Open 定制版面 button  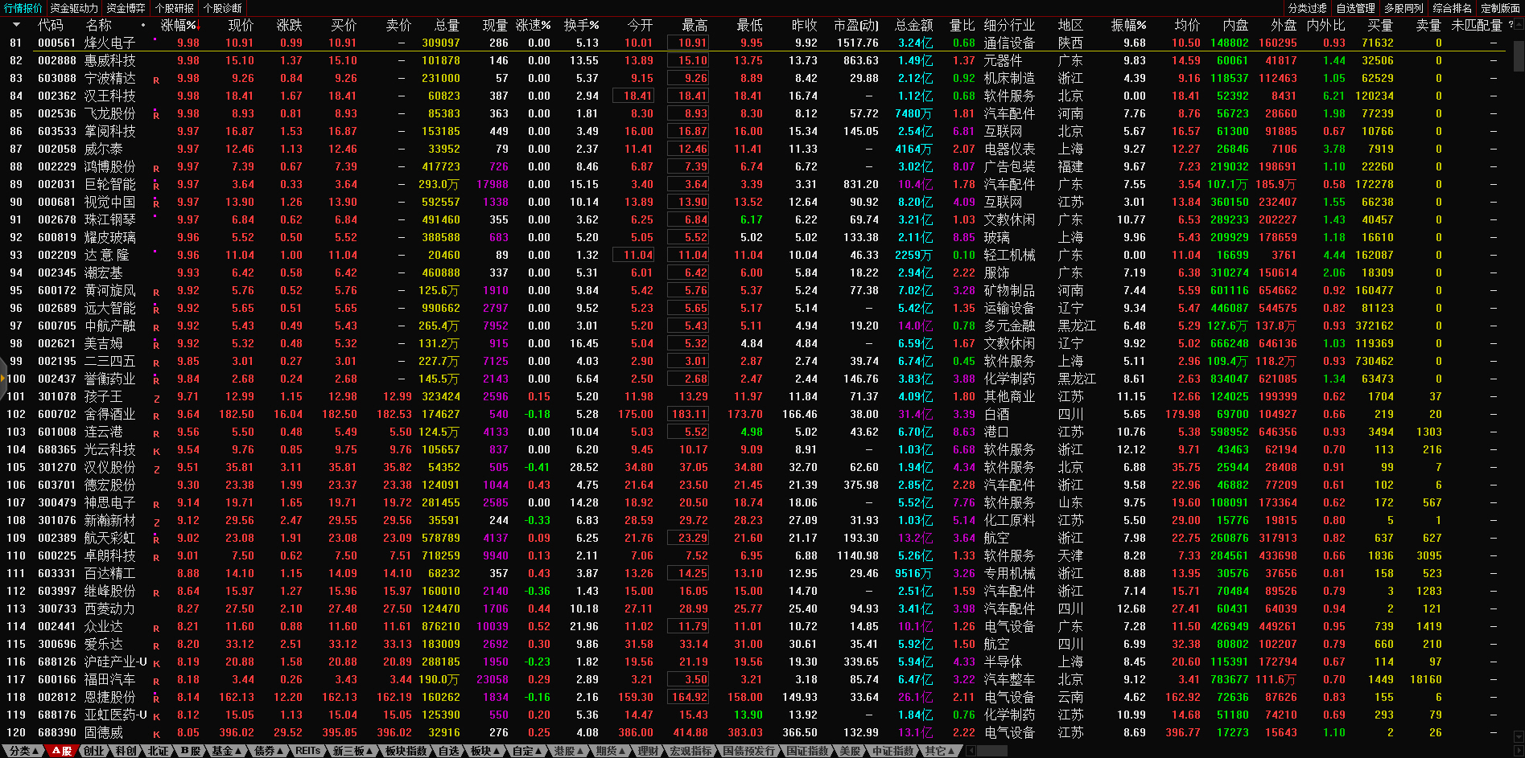tap(1500, 8)
